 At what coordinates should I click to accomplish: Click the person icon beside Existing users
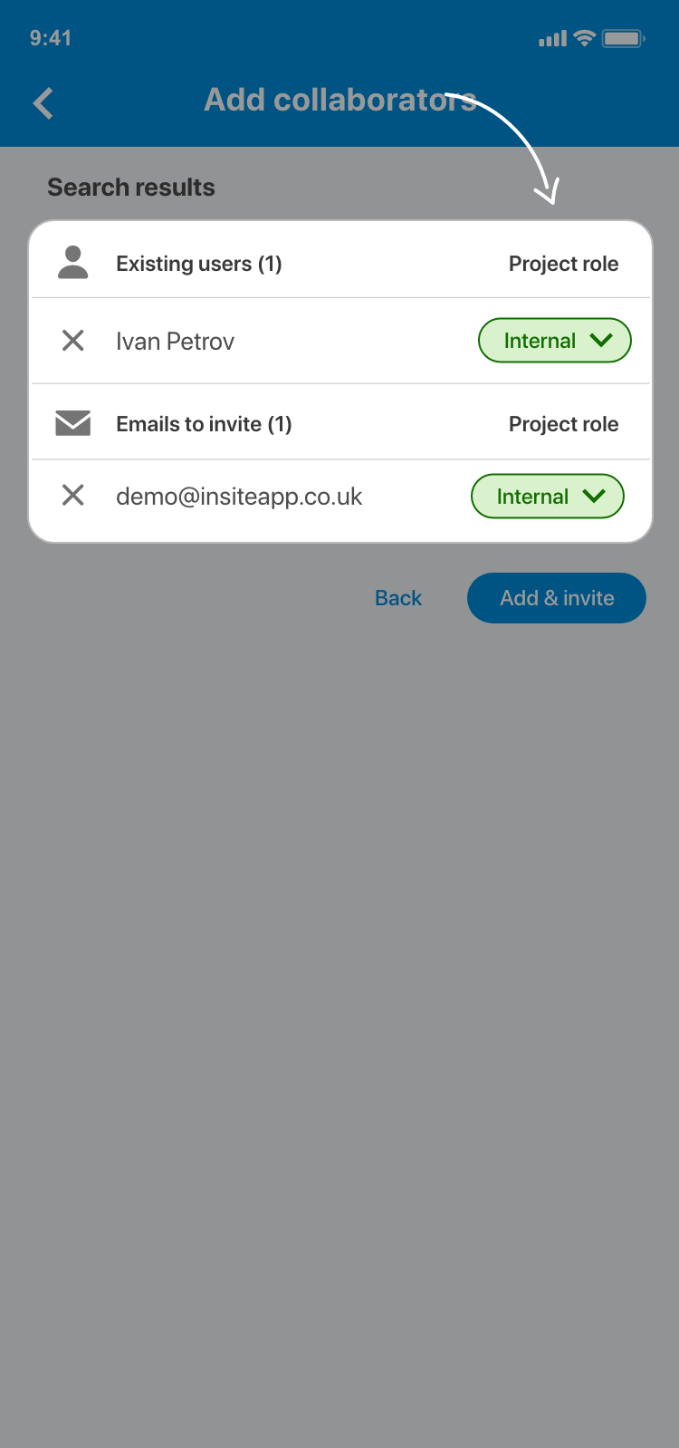(72, 262)
